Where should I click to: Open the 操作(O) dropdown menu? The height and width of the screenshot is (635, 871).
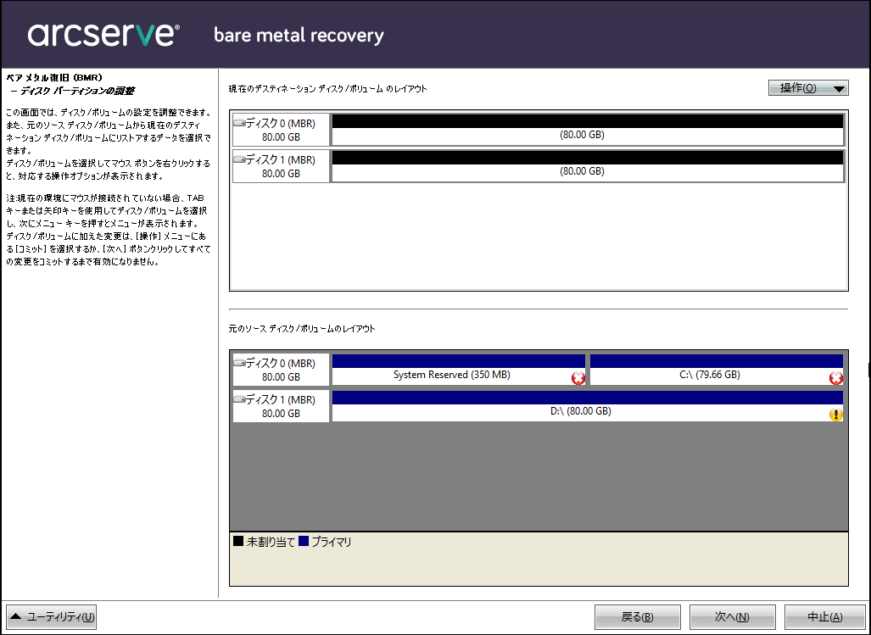pyautogui.click(x=807, y=88)
